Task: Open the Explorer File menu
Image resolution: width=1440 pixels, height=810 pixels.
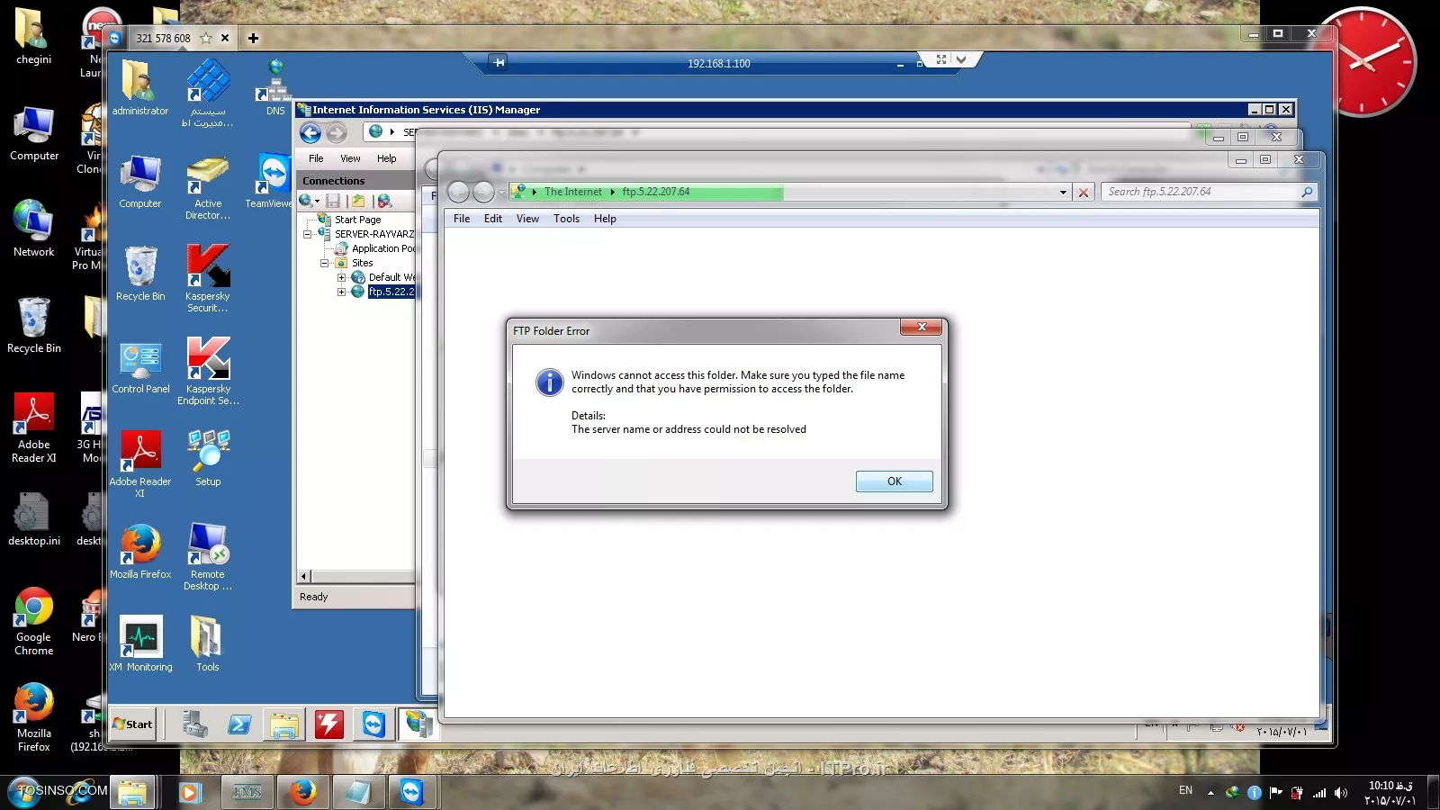Action: 462,219
